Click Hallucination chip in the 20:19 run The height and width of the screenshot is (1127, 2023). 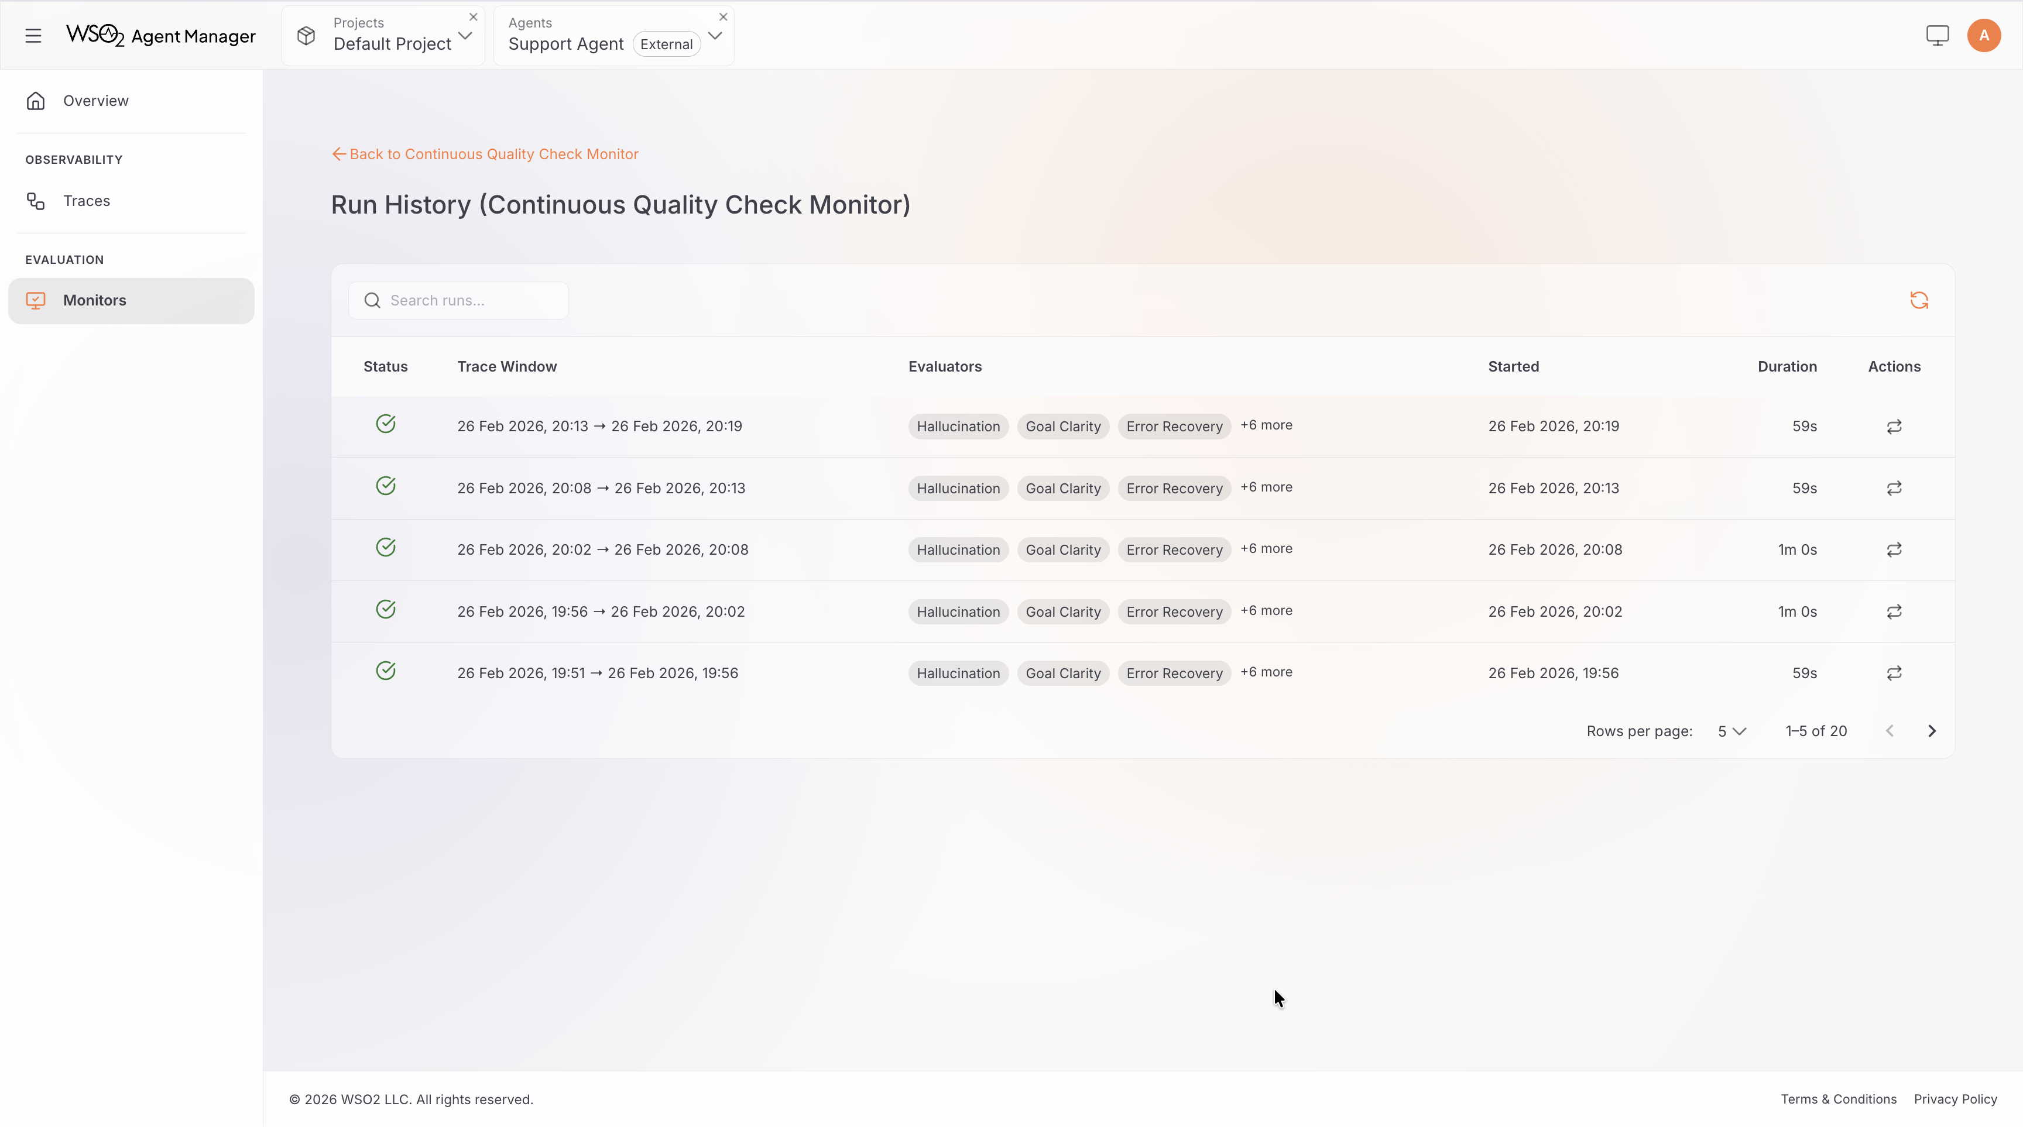click(958, 426)
